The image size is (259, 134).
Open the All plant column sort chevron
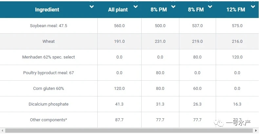coord(136,7)
